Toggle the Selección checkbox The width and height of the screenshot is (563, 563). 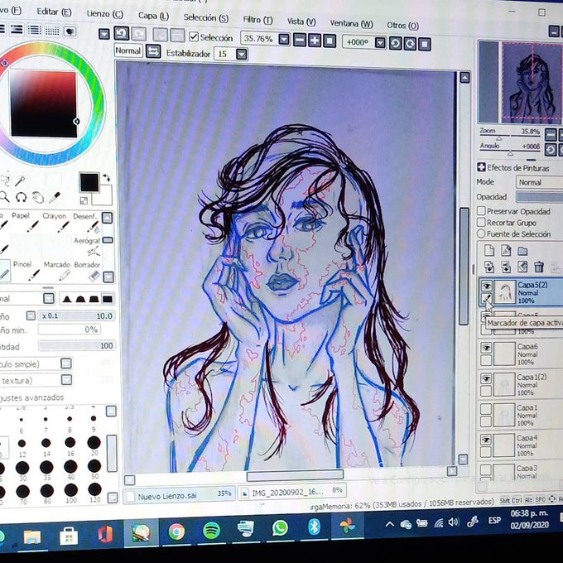pos(194,36)
